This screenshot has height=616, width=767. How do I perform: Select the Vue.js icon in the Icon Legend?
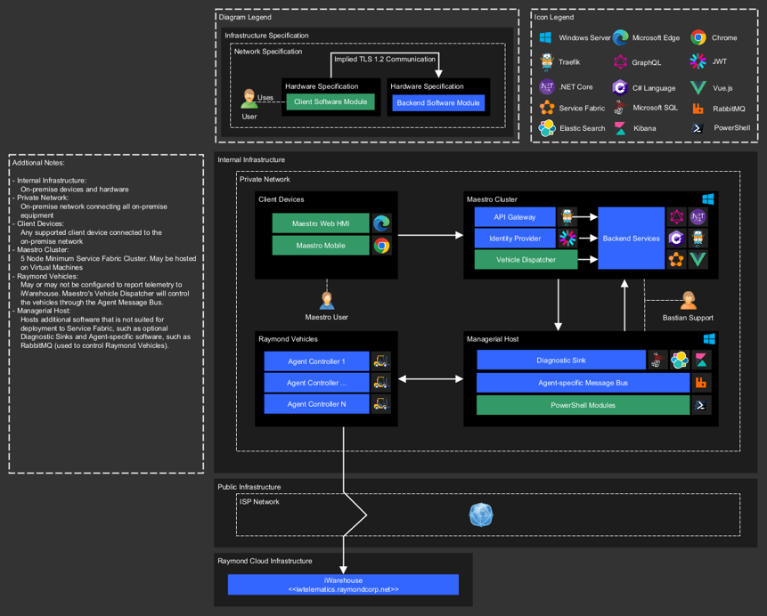pos(698,87)
